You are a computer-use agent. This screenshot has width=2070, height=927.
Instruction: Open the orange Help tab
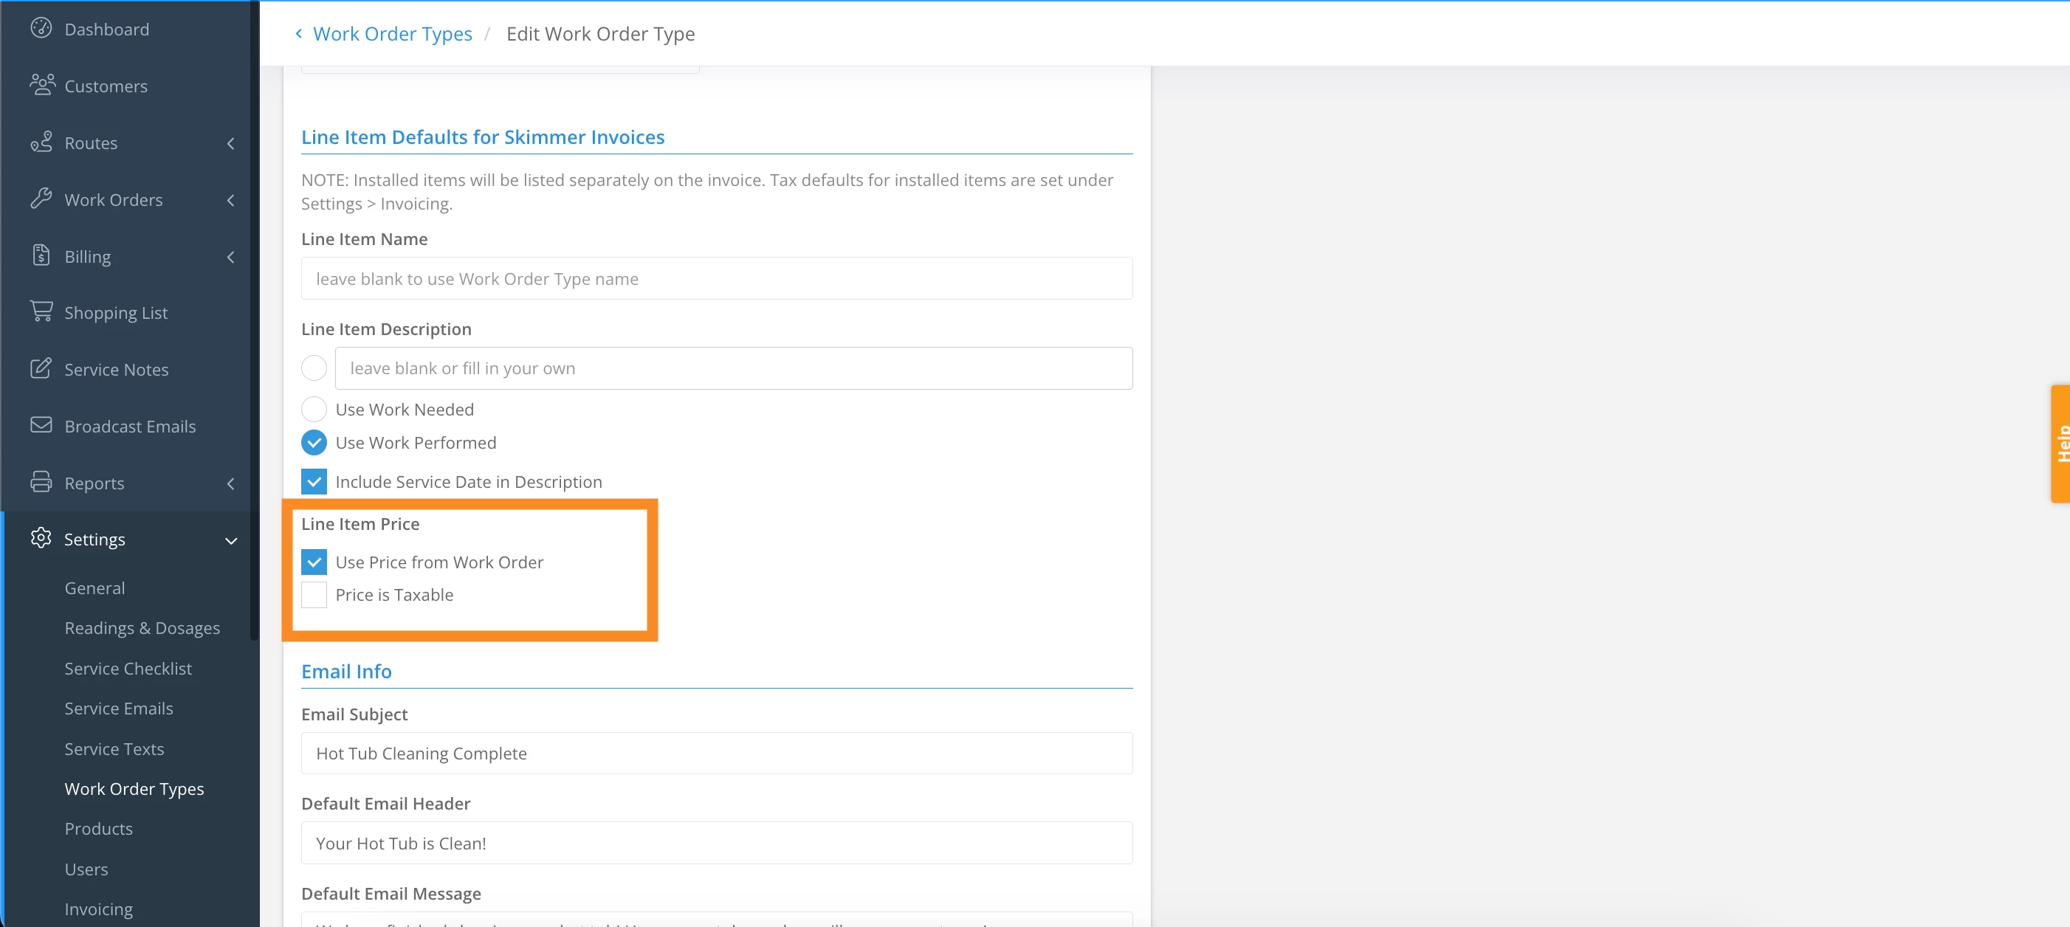2060,444
